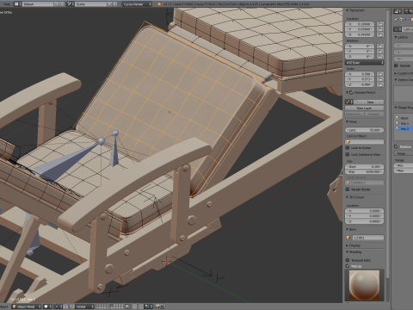This screenshot has width=413, height=310.
Task: Select the Key 2 shape key
Action: pyautogui.click(x=404, y=129)
